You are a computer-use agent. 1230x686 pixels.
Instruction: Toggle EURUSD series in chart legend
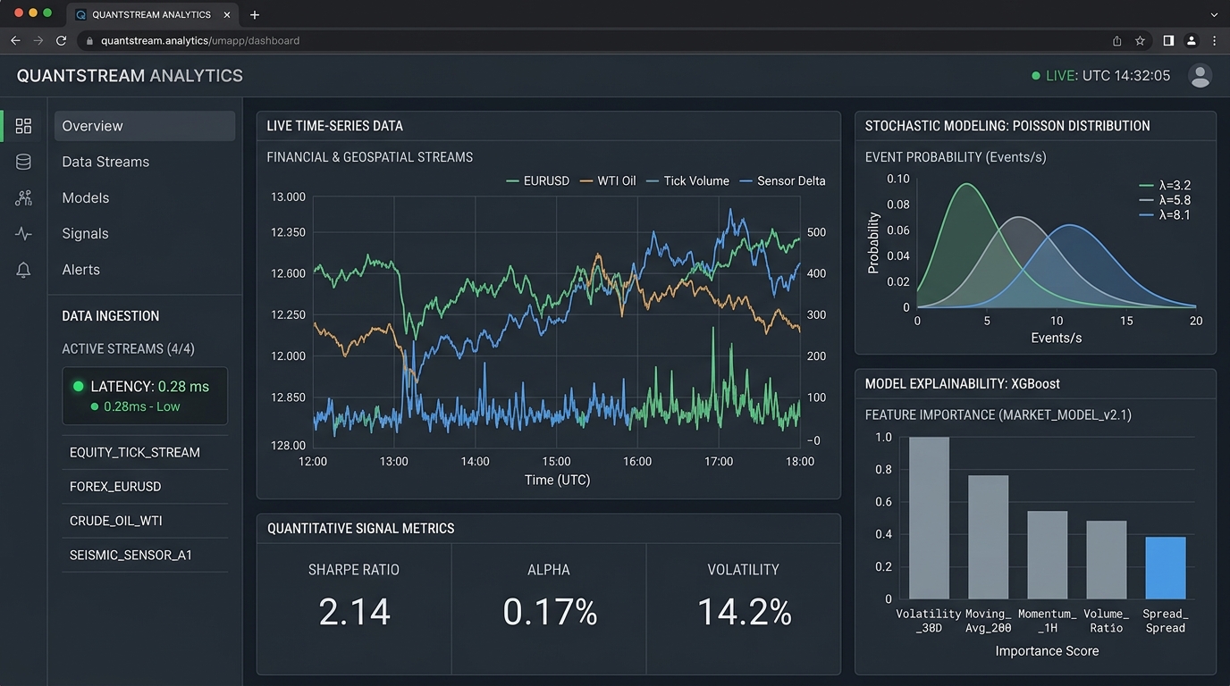(x=537, y=180)
